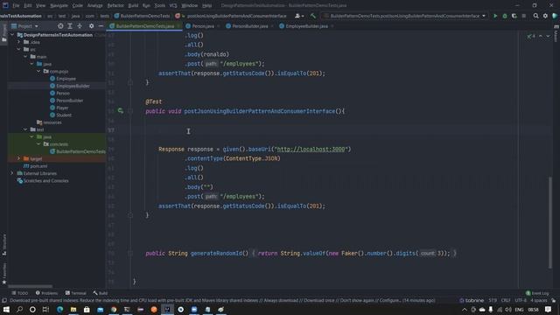
Task: Click the JetBrains toolbox icon at top right
Action: 555,16
